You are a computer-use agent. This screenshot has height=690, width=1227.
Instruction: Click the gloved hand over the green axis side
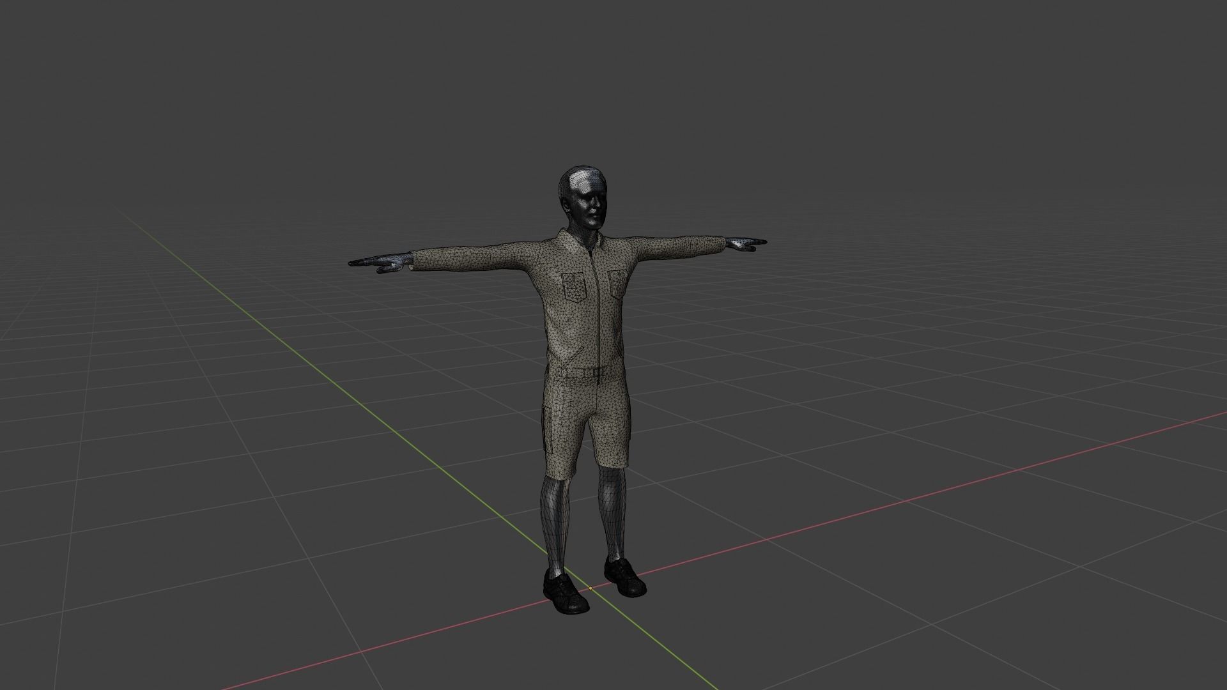[382, 262]
